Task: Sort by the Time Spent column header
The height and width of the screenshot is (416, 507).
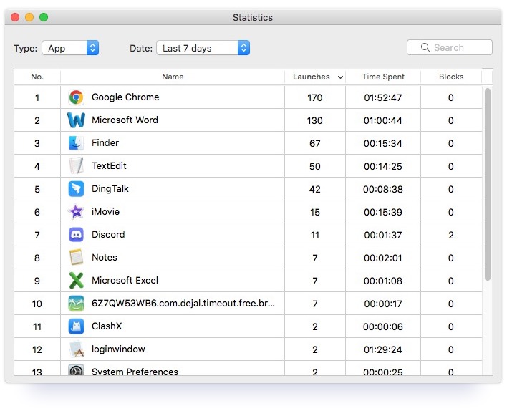Action: pyautogui.click(x=383, y=77)
